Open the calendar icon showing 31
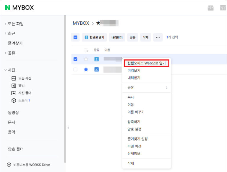The height and width of the screenshot is (172, 227). [223, 8]
